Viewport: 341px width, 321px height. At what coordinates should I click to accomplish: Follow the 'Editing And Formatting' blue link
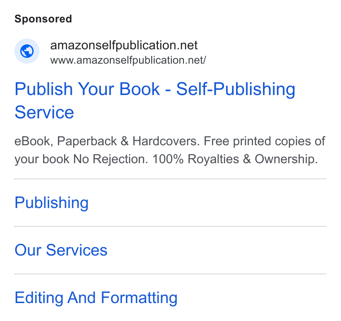[96, 298]
